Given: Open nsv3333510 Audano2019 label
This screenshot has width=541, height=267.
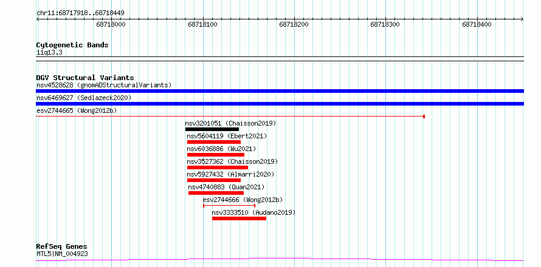Looking at the screenshot, I should [253, 212].
